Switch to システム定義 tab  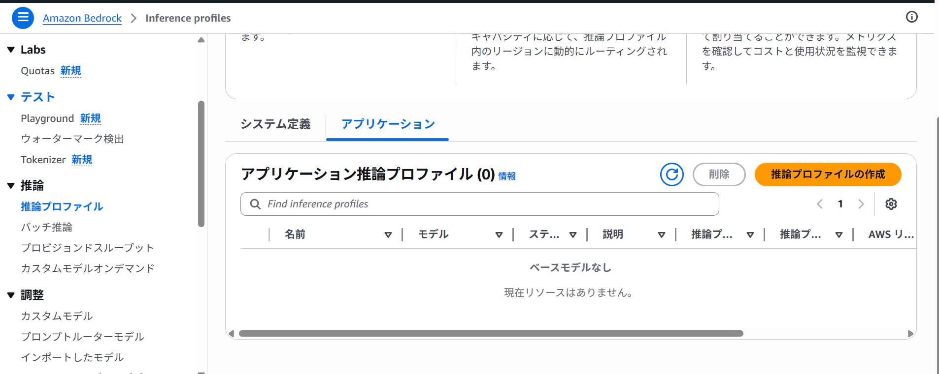275,124
